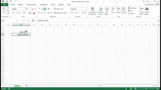Click the Cancel X in formula bar

tap(24, 20)
